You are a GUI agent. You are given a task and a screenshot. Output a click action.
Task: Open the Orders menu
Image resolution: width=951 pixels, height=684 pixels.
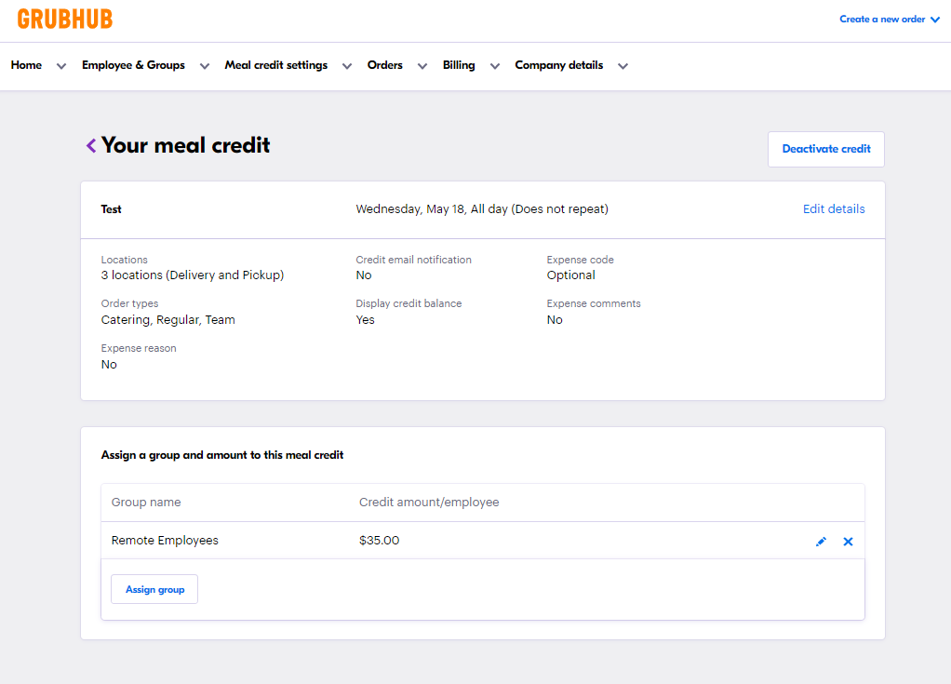point(385,65)
